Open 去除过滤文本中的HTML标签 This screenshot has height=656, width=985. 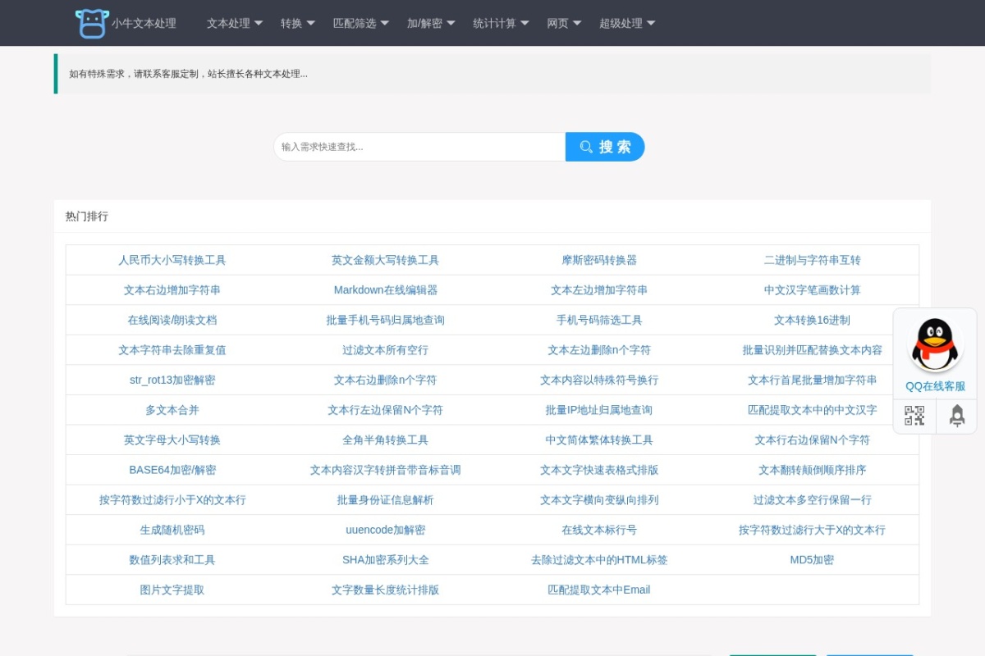pos(599,559)
